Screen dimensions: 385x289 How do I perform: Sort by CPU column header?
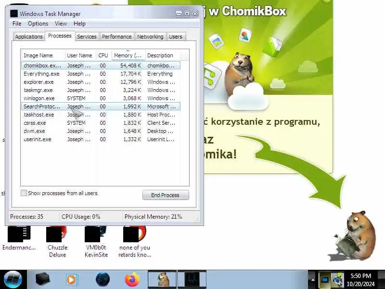(103, 55)
